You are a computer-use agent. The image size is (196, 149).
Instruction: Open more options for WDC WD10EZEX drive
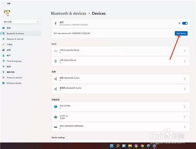(185, 127)
